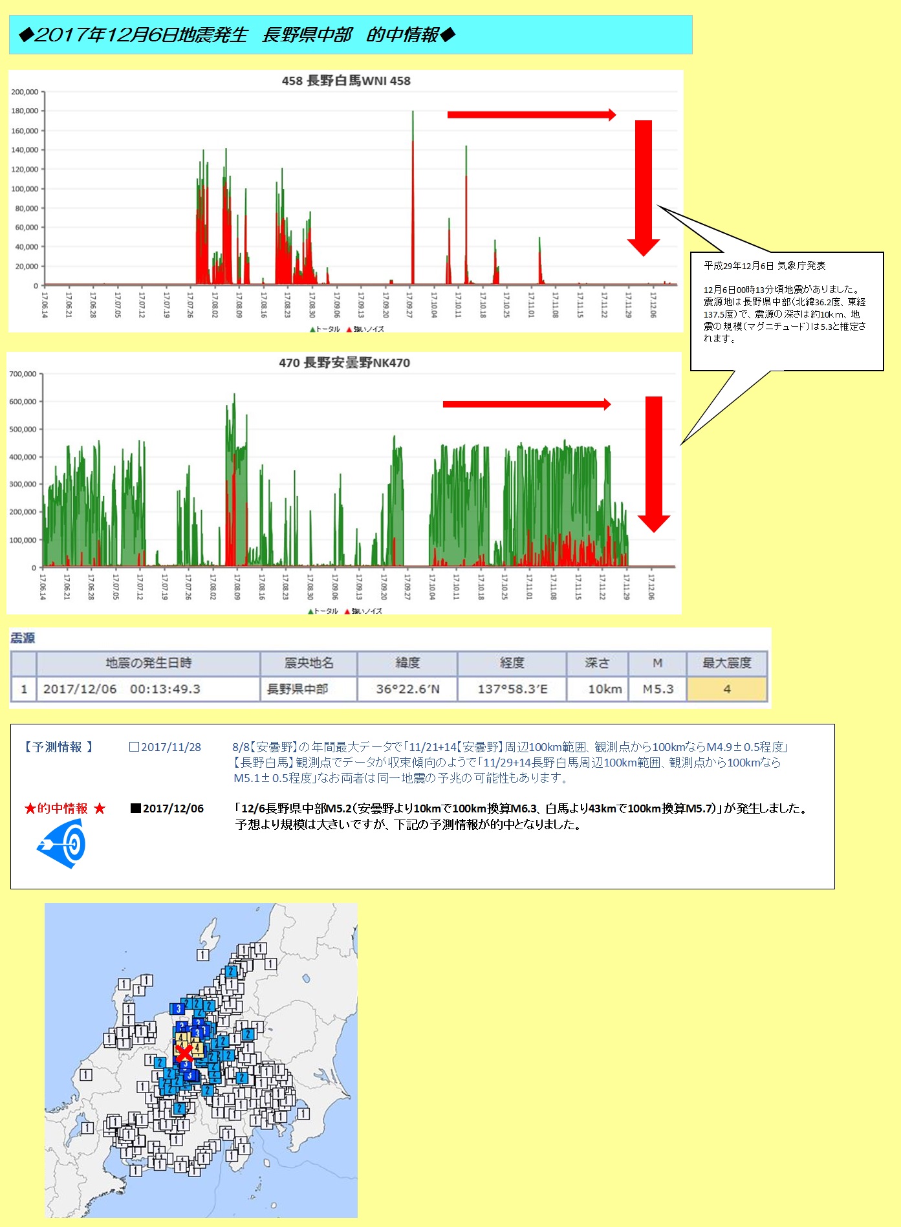Click the hit text 12/6長野県中部M5.2

click(521, 816)
